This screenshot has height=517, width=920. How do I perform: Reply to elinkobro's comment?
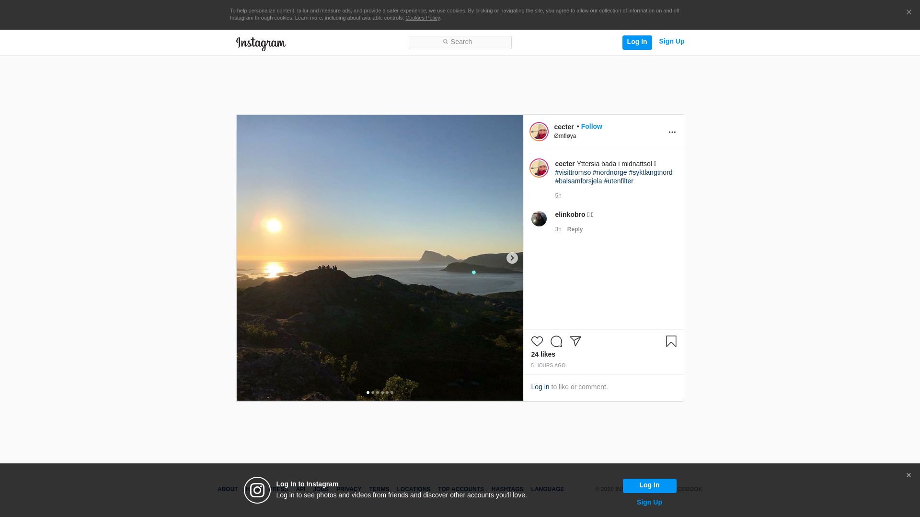pos(575,229)
